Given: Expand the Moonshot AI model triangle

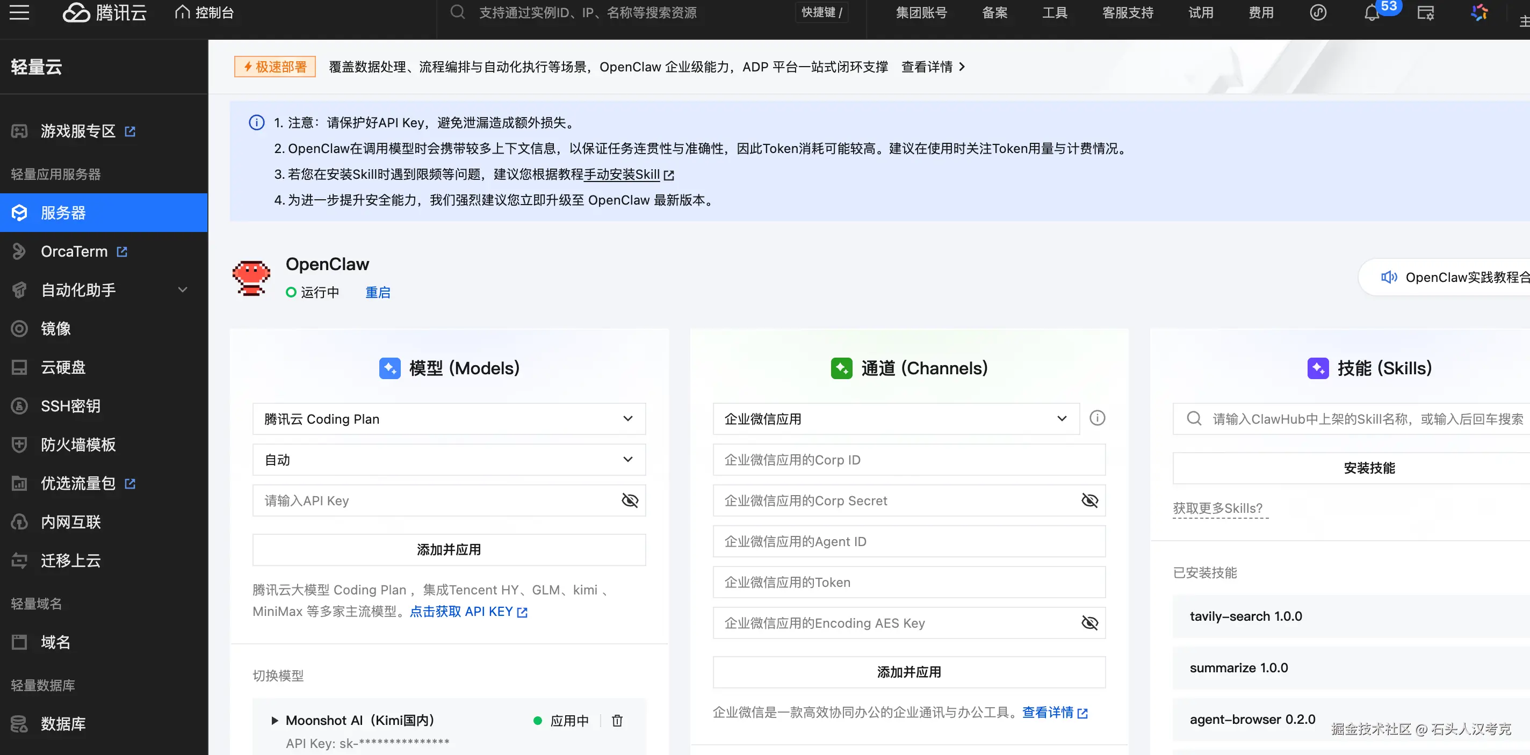Looking at the screenshot, I should pyautogui.click(x=275, y=721).
